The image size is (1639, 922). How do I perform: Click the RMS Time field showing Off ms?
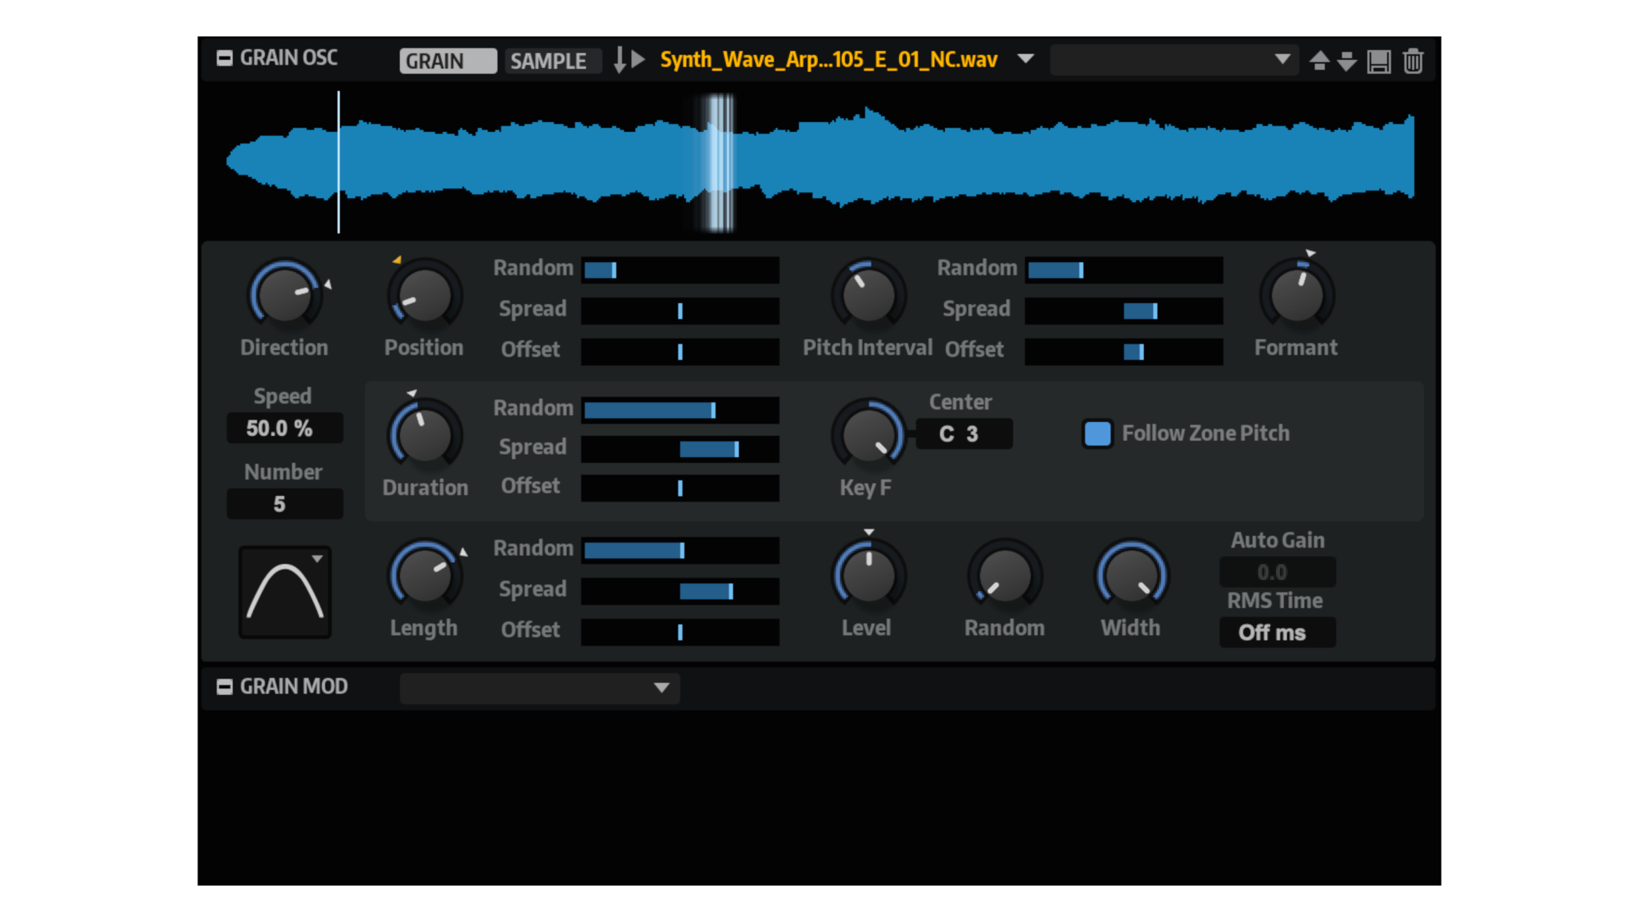point(1276,632)
